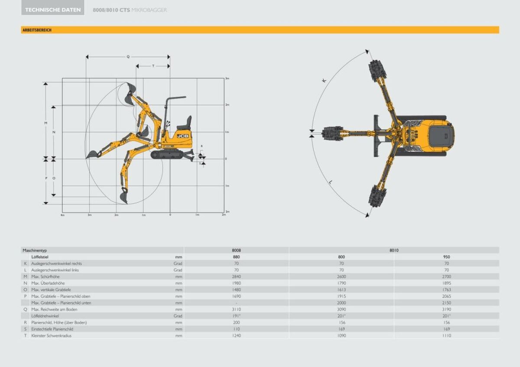Click the '200' Planierschild Höhe value
The width and height of the screenshot is (520, 367).
[236, 322]
